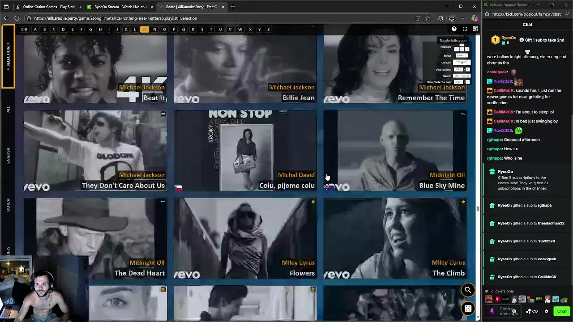573x322 pixels.
Task: Select the Selection playlist tab
Action: (x=8, y=56)
